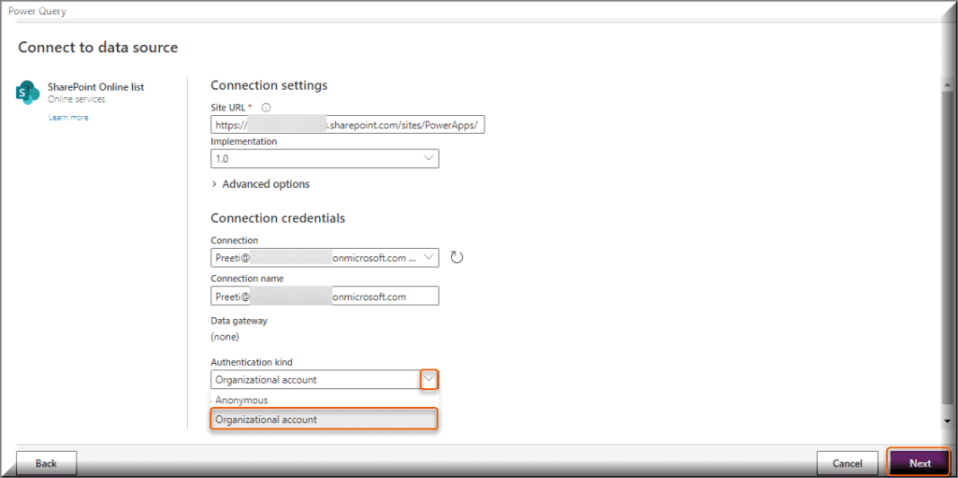Viewport: 958px width, 478px height.
Task: Click the SharePoint Online list icon
Action: pos(29,93)
